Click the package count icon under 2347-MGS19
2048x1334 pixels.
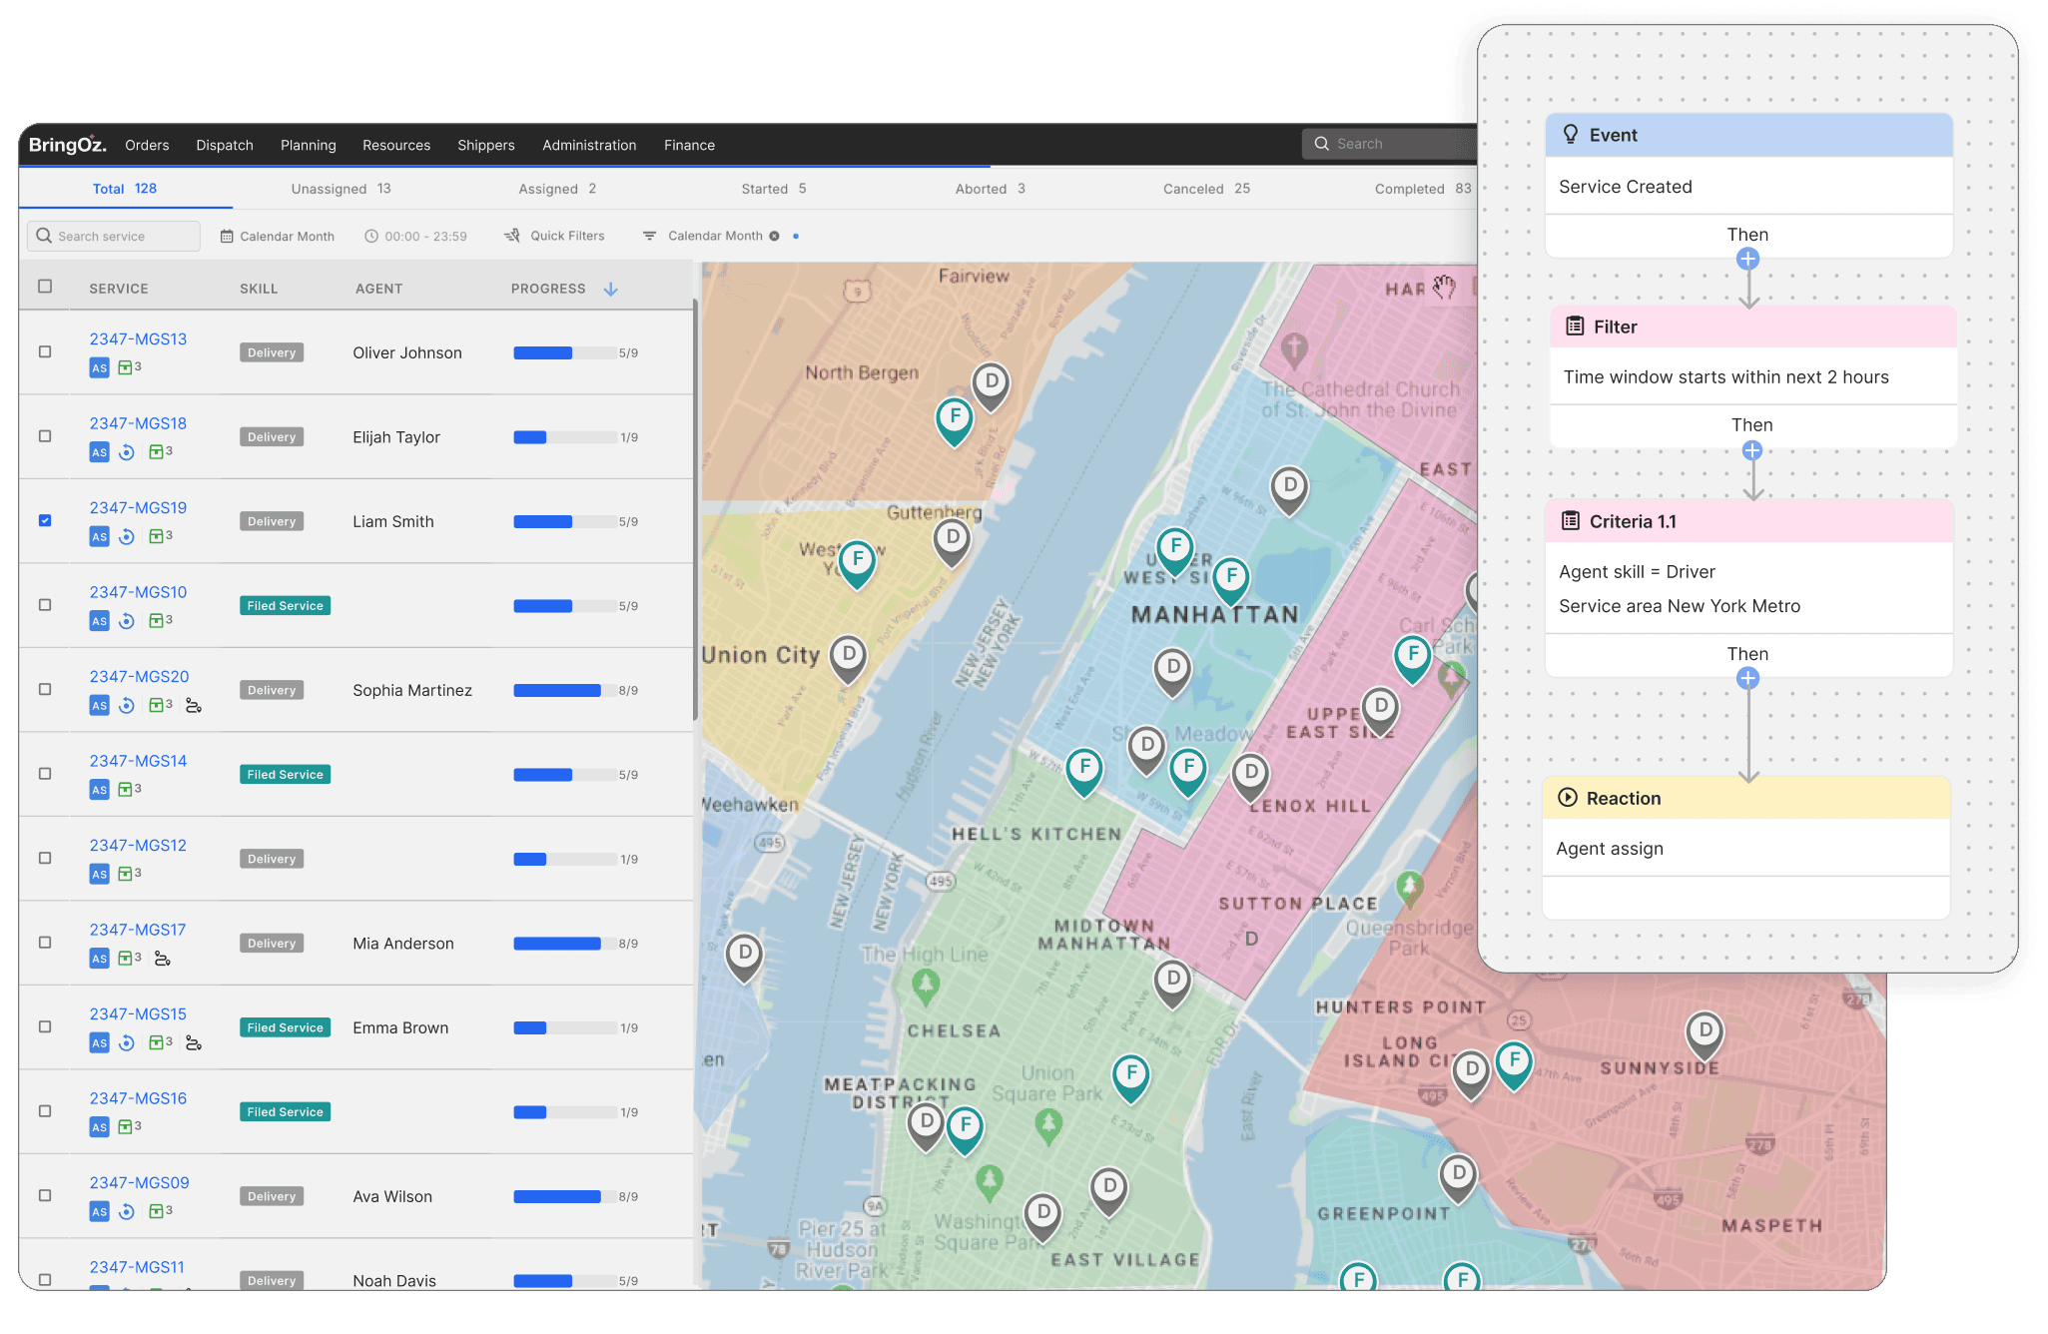(156, 536)
